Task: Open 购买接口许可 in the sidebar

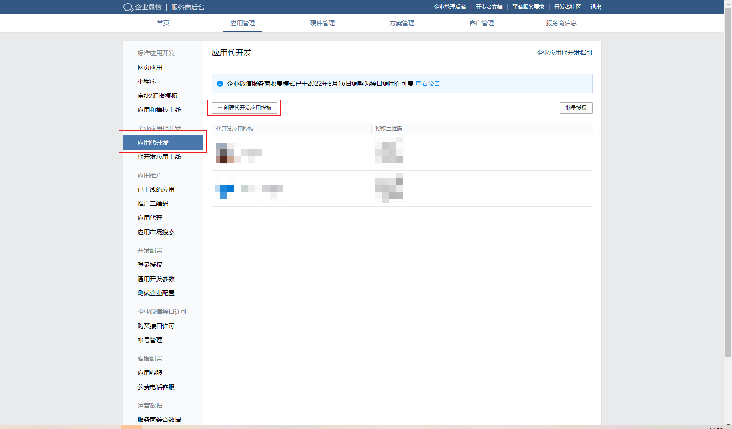Action: coord(156,326)
